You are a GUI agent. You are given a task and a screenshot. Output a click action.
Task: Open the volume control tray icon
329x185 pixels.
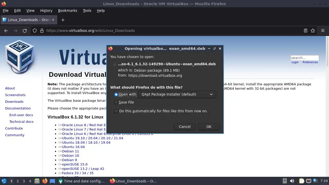coord(292,181)
